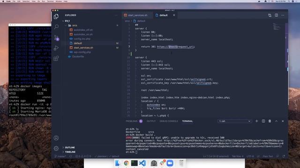This screenshot has width=300, height=168.
Task: Split the terminal panel
Action: coord(263,121)
